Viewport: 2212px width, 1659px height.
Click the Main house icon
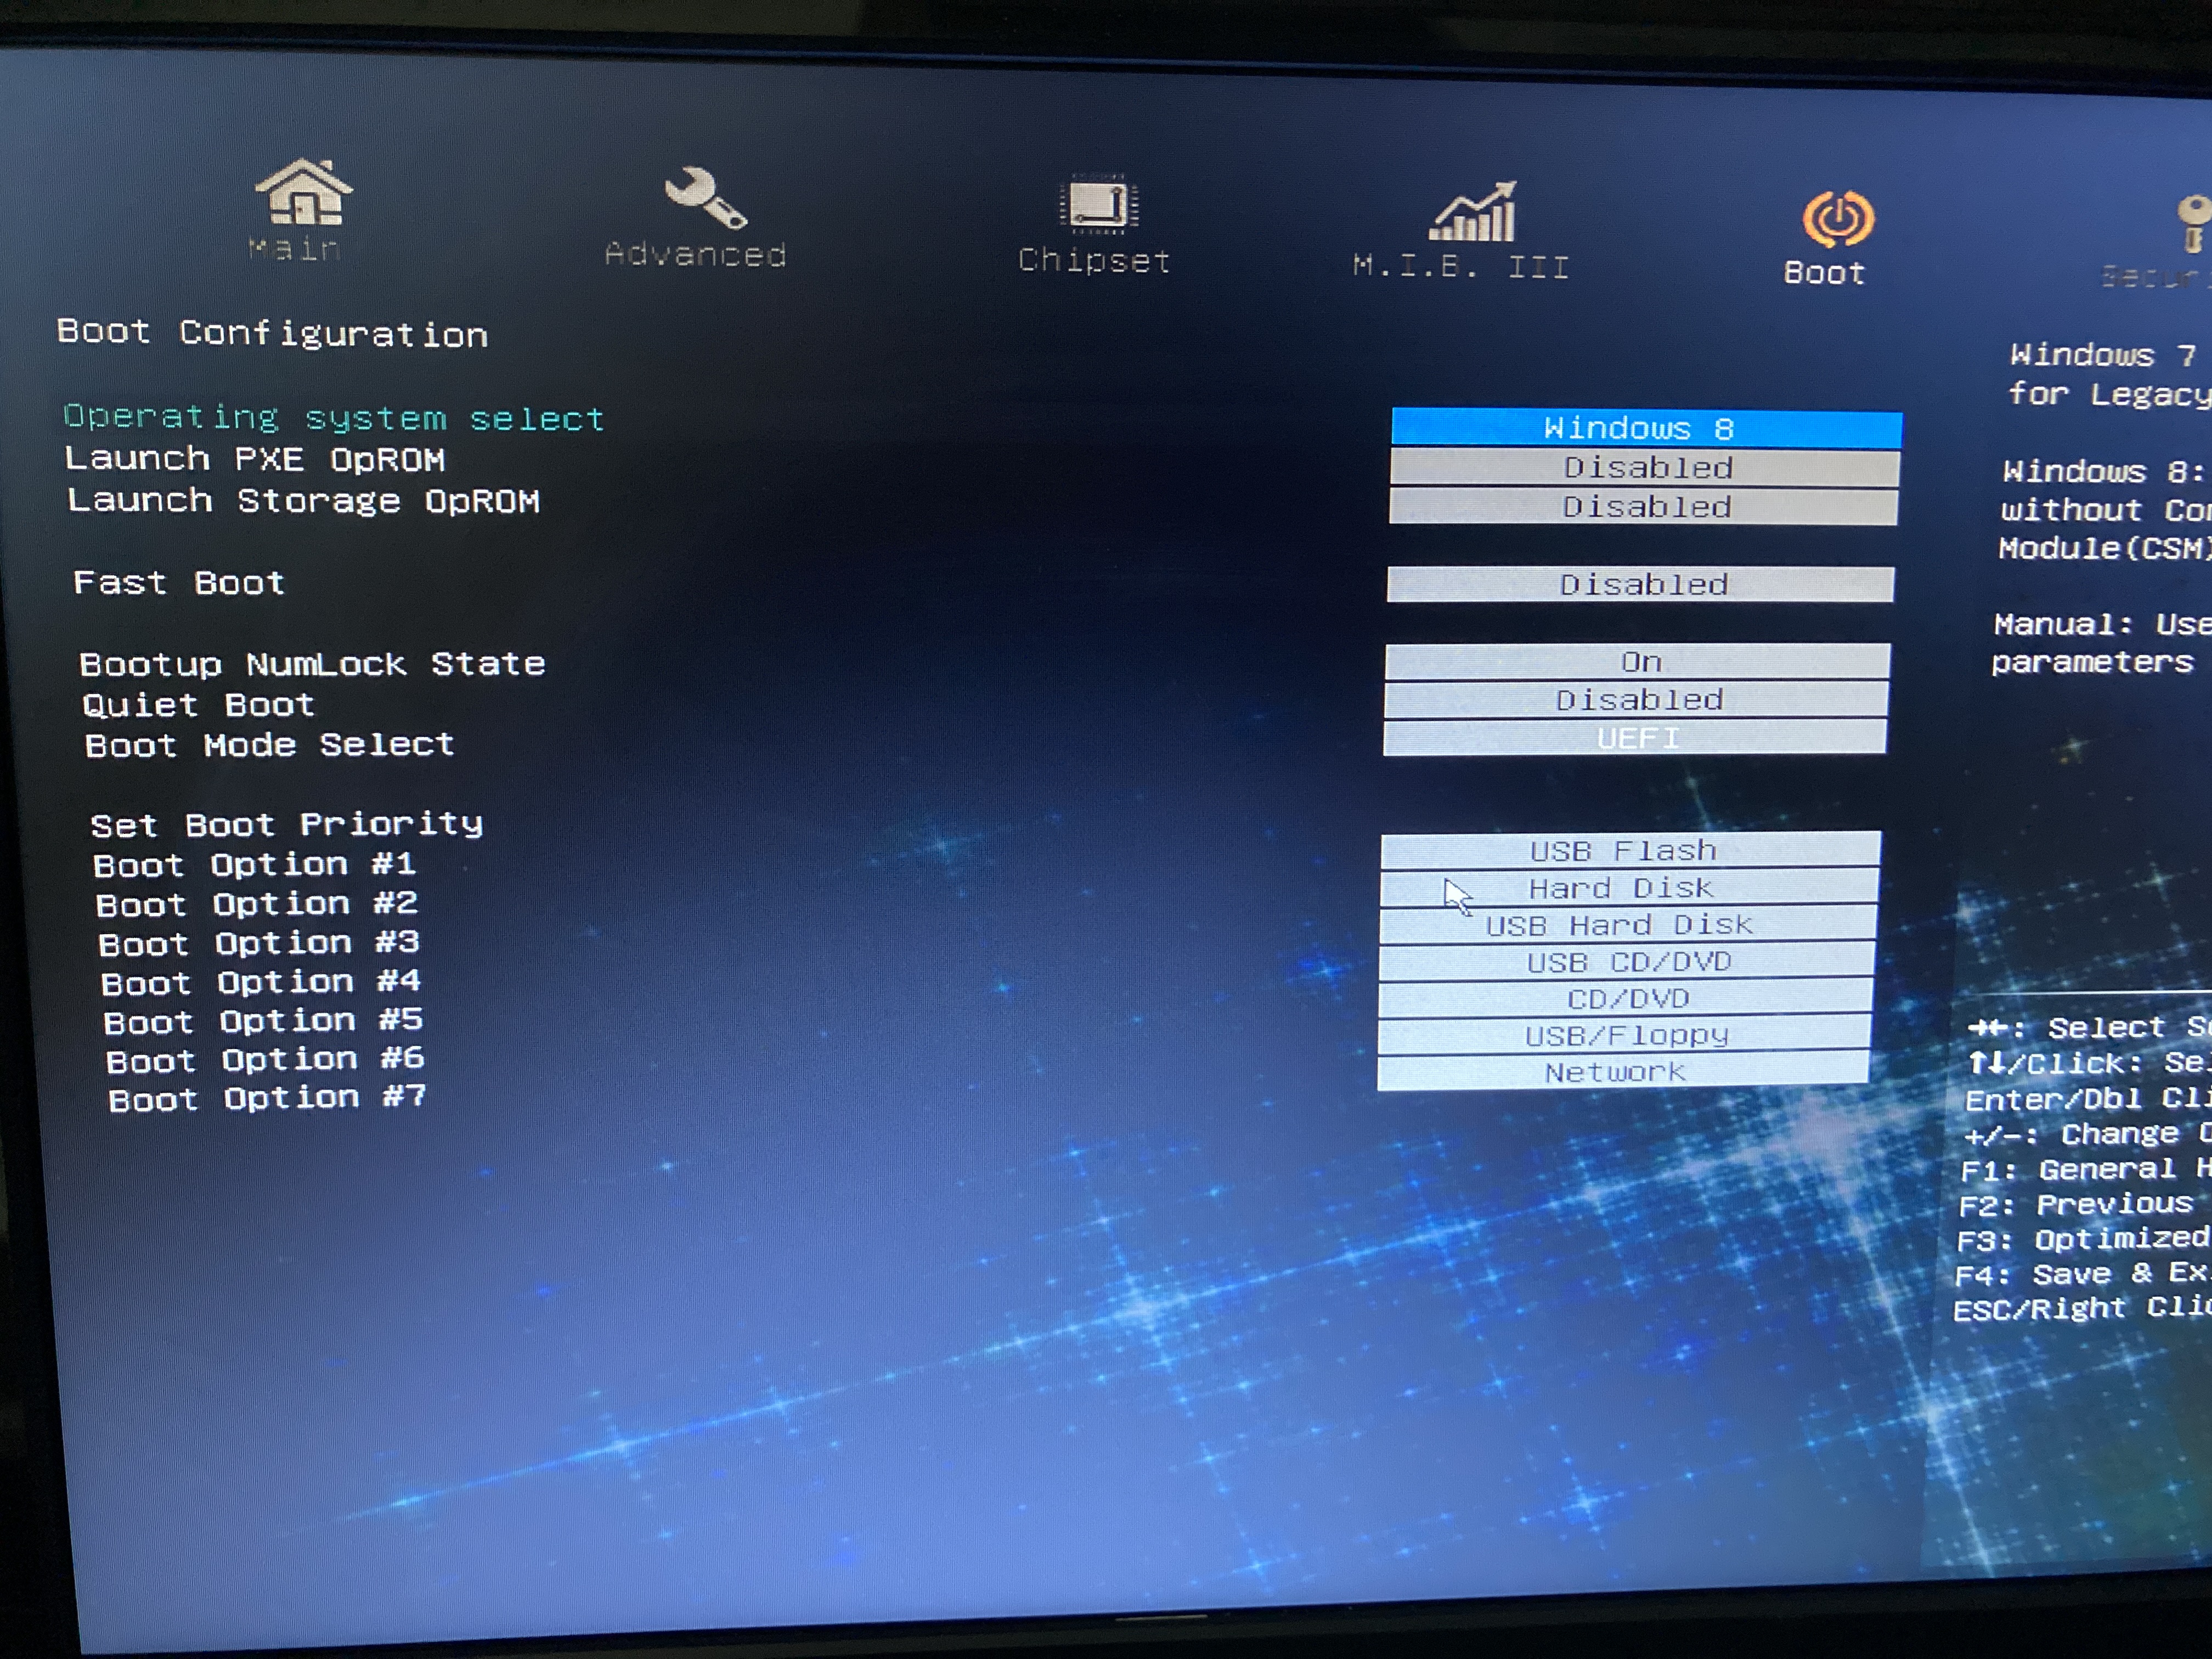pos(303,192)
